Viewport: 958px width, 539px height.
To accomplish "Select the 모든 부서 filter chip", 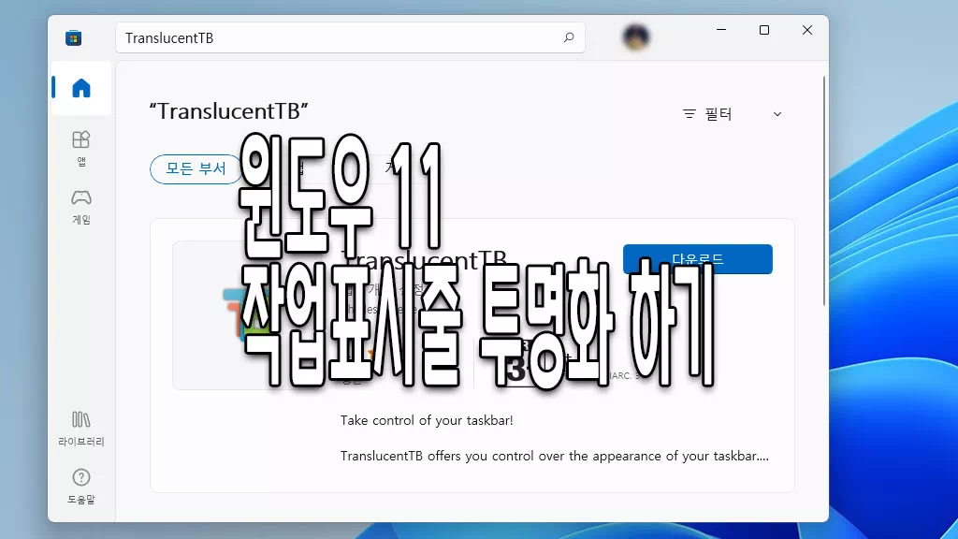I will coord(196,168).
